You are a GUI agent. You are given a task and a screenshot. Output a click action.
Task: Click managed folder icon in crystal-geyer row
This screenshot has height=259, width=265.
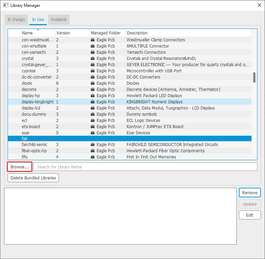point(93,65)
